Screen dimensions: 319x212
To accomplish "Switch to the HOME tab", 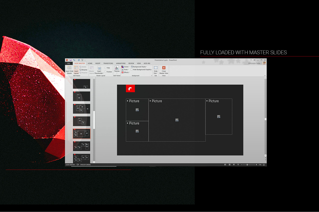I will (90, 63).
